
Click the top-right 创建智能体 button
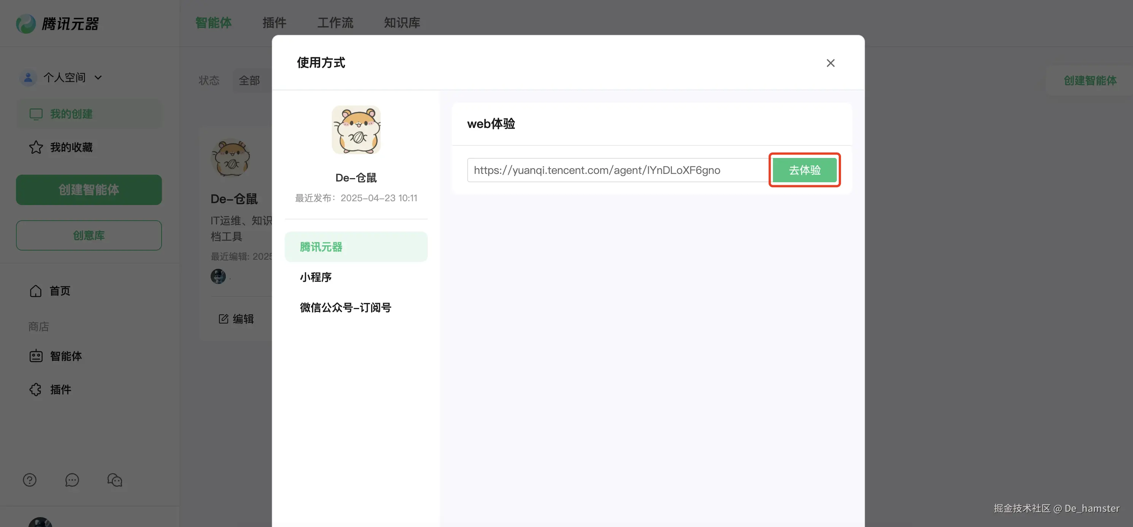tap(1090, 80)
